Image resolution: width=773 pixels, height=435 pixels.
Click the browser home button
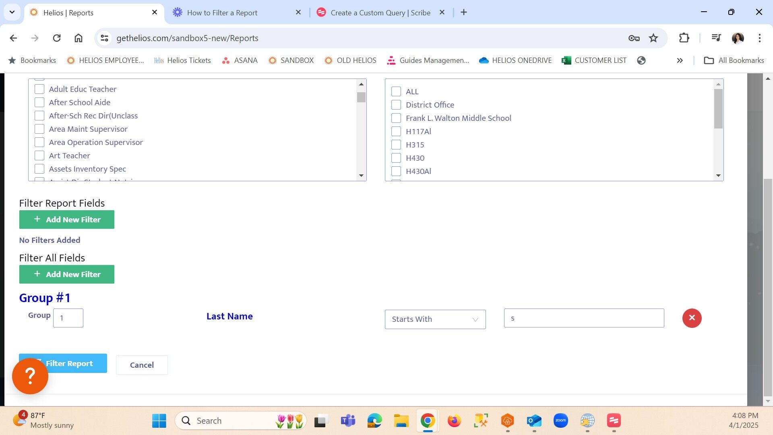pyautogui.click(x=79, y=38)
